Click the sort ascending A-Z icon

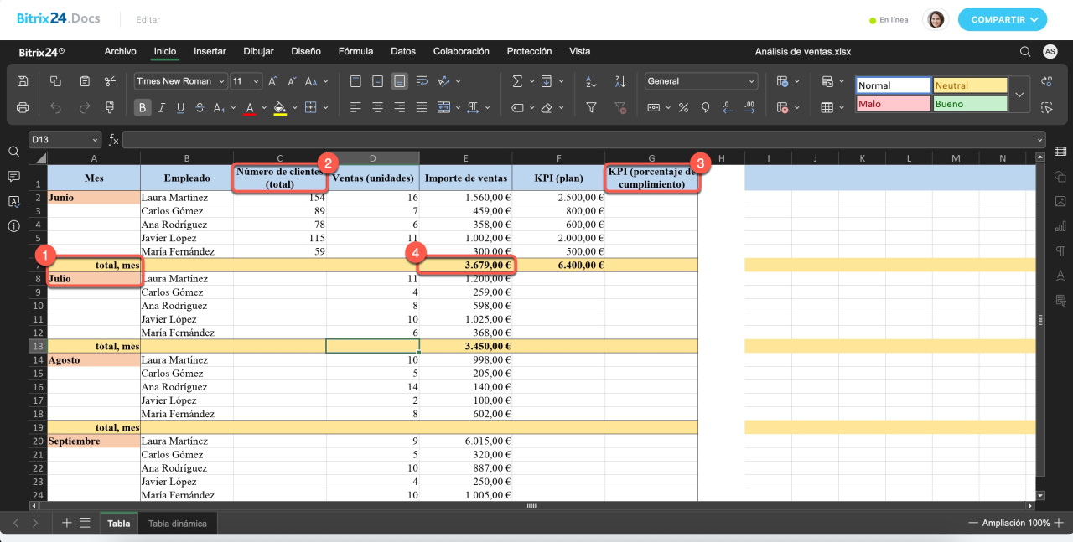coord(591,81)
